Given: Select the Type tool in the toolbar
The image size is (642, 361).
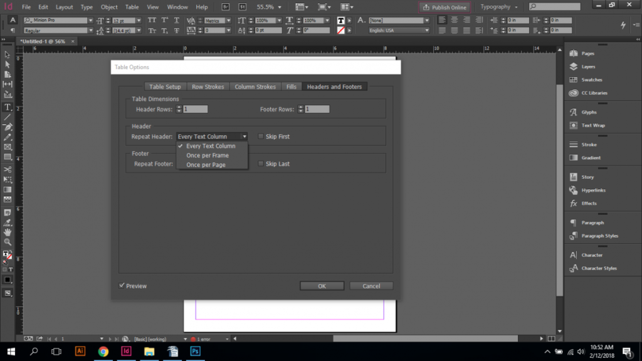Looking at the screenshot, I should coord(8,107).
